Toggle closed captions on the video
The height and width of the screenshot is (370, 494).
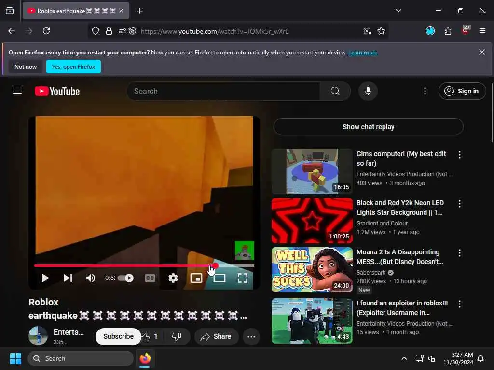(150, 278)
